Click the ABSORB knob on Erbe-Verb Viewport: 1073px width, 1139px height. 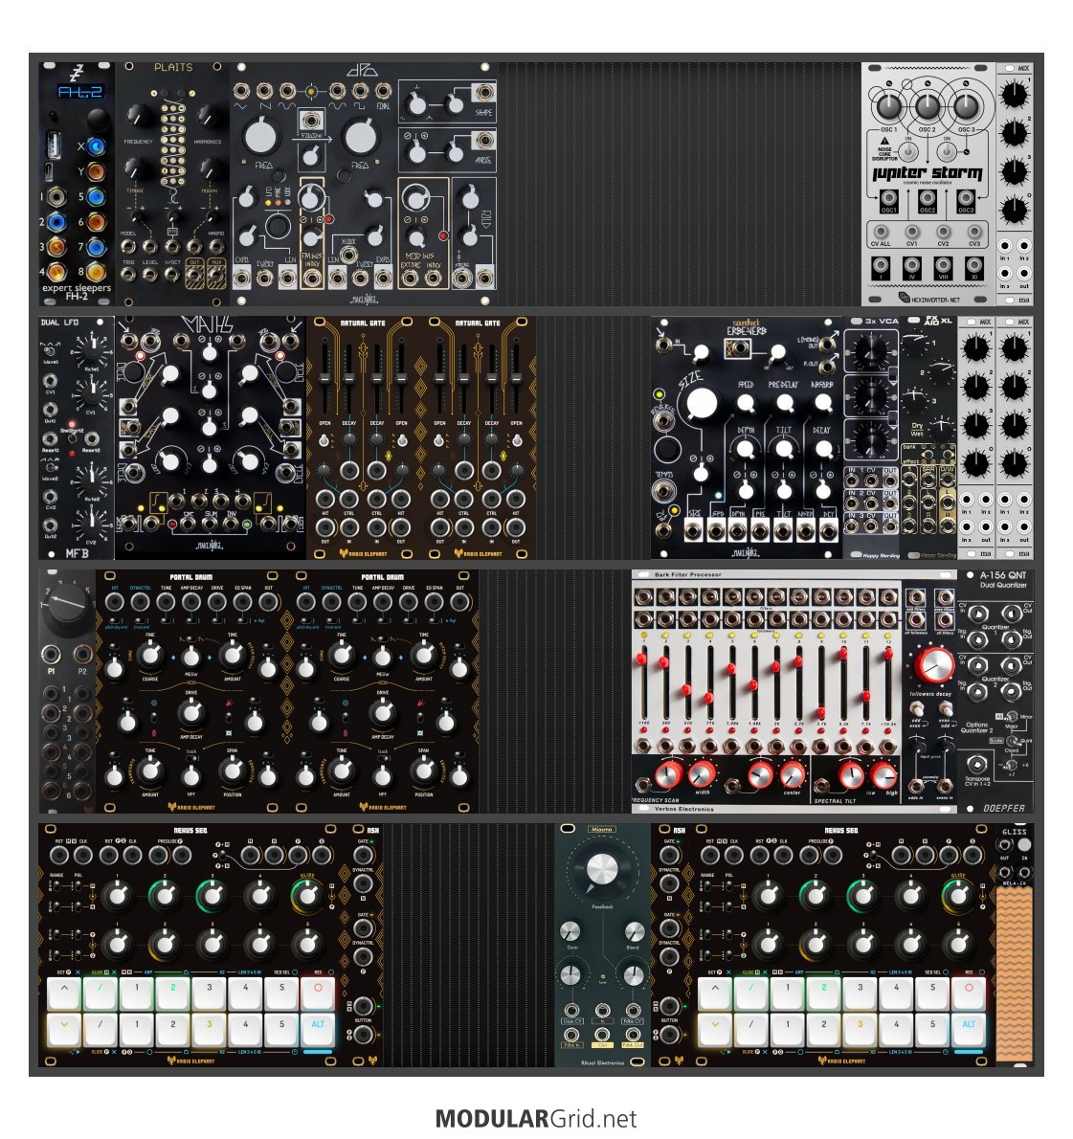pyautogui.click(x=823, y=403)
